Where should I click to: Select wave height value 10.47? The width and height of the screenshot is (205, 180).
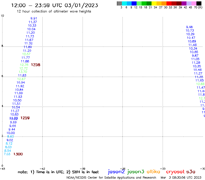[191, 38]
